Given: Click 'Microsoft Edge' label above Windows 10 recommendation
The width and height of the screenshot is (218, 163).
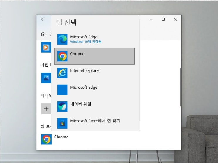Looking at the screenshot, I should tap(84, 37).
